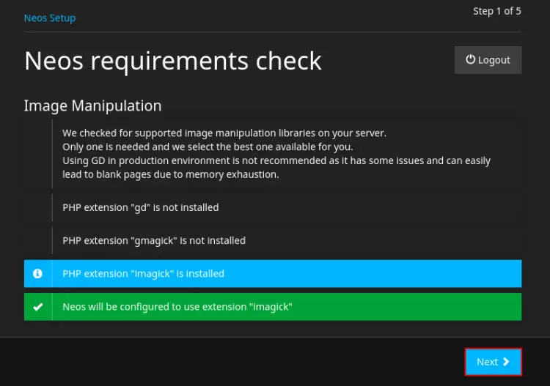Click the 'gd' is not installed message
Viewport: 550px width, 386px height.
141,207
